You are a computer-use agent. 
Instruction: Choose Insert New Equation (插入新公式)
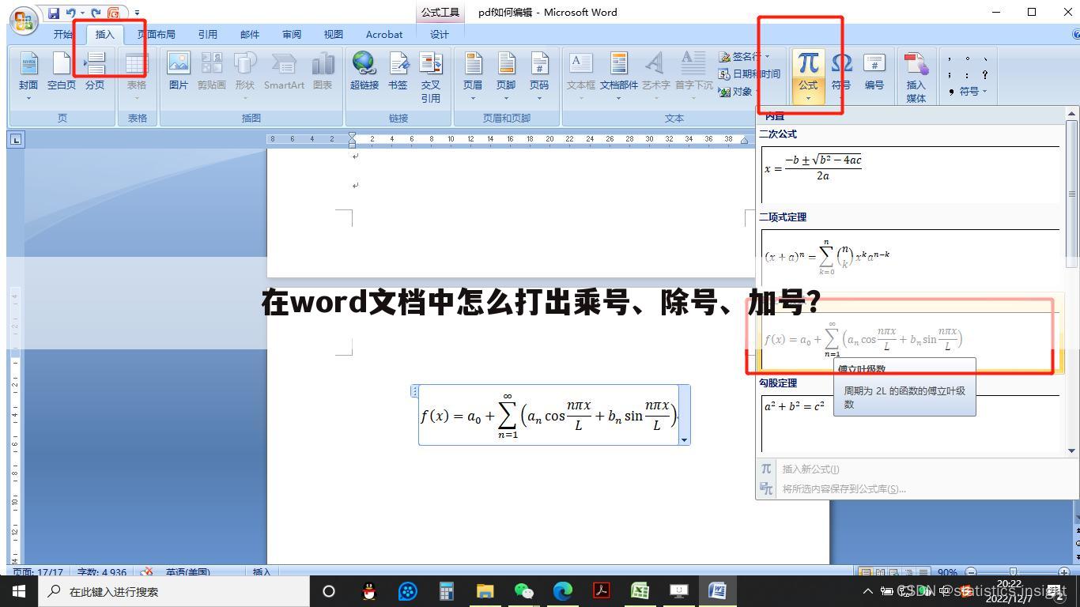tap(811, 469)
